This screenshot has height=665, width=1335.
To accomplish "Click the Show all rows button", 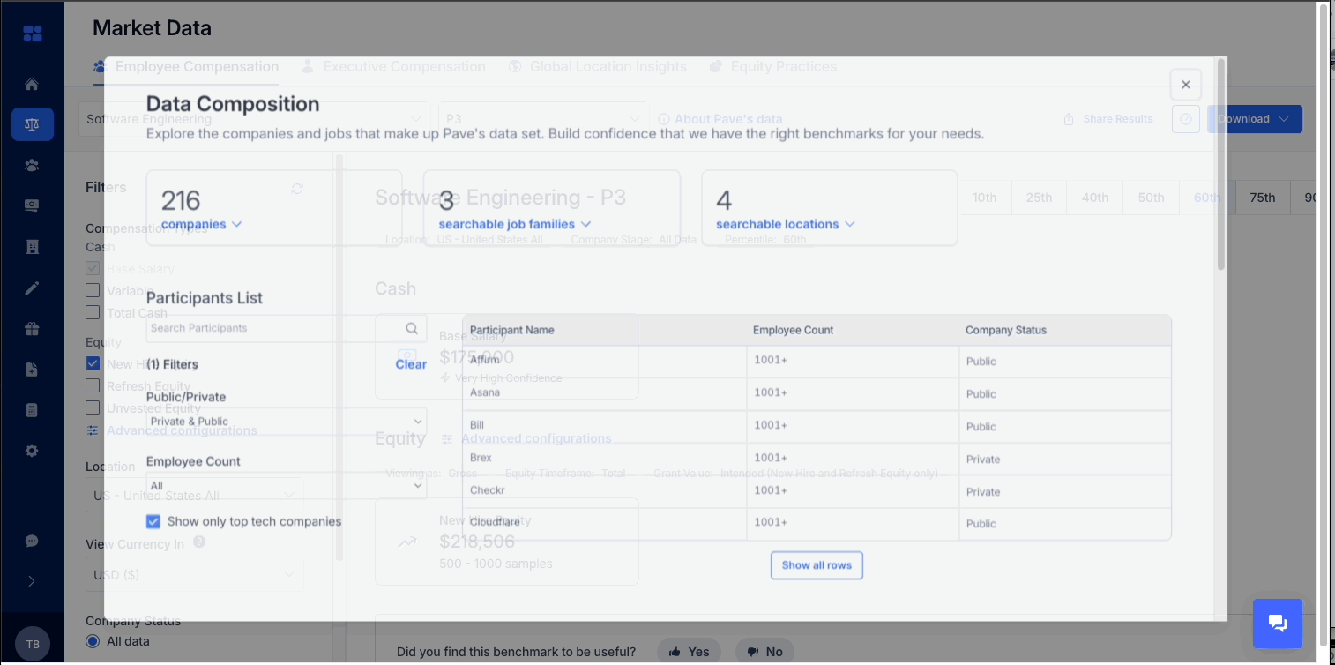I will pyautogui.click(x=817, y=565).
